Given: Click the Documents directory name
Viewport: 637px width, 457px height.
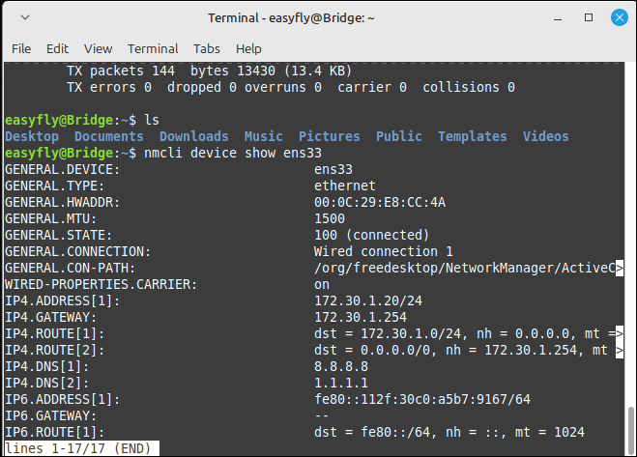Looking at the screenshot, I should click(109, 136).
